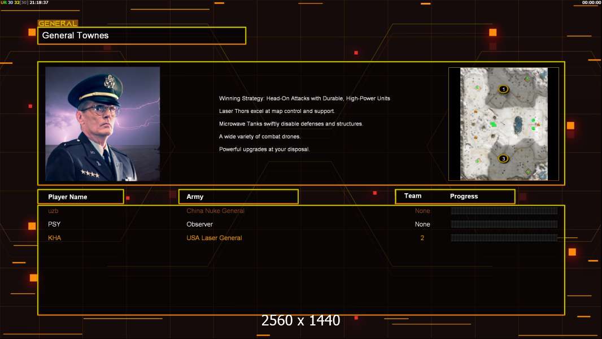Click the Army column header
The width and height of the screenshot is (602, 339).
238,197
